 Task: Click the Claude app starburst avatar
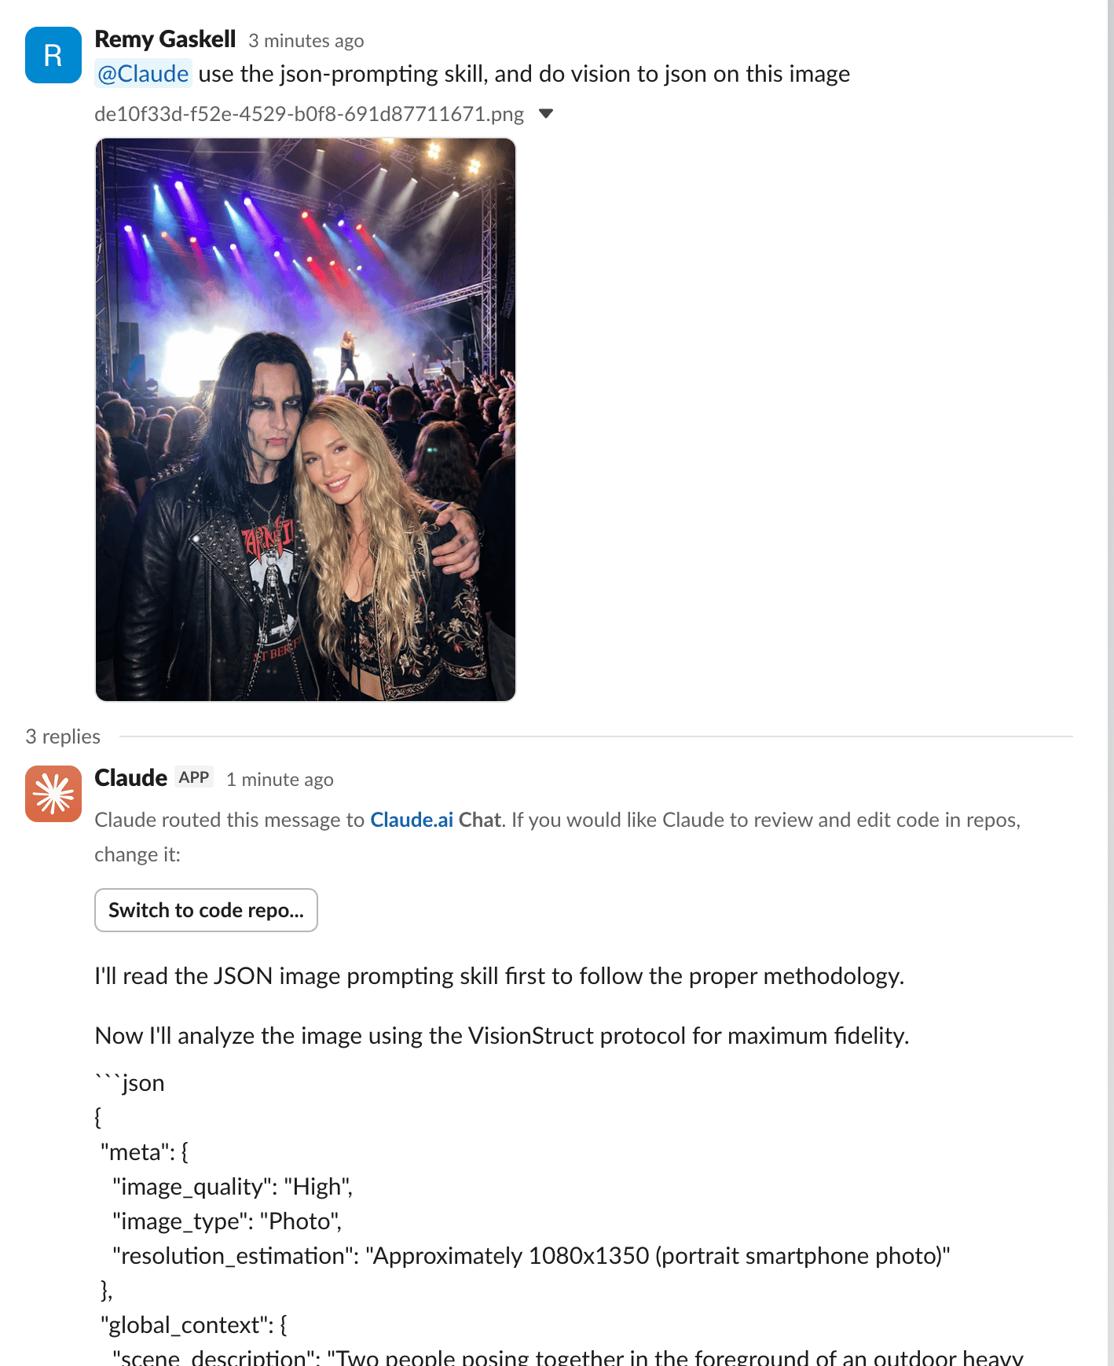53,794
